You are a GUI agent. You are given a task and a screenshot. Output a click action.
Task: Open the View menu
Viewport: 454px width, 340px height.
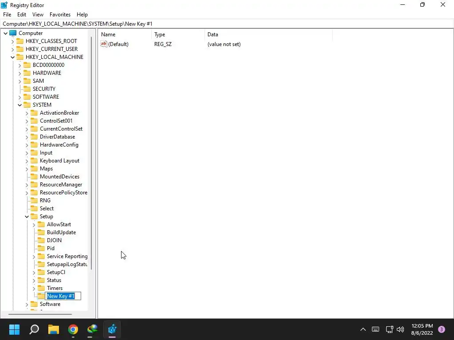(38, 15)
